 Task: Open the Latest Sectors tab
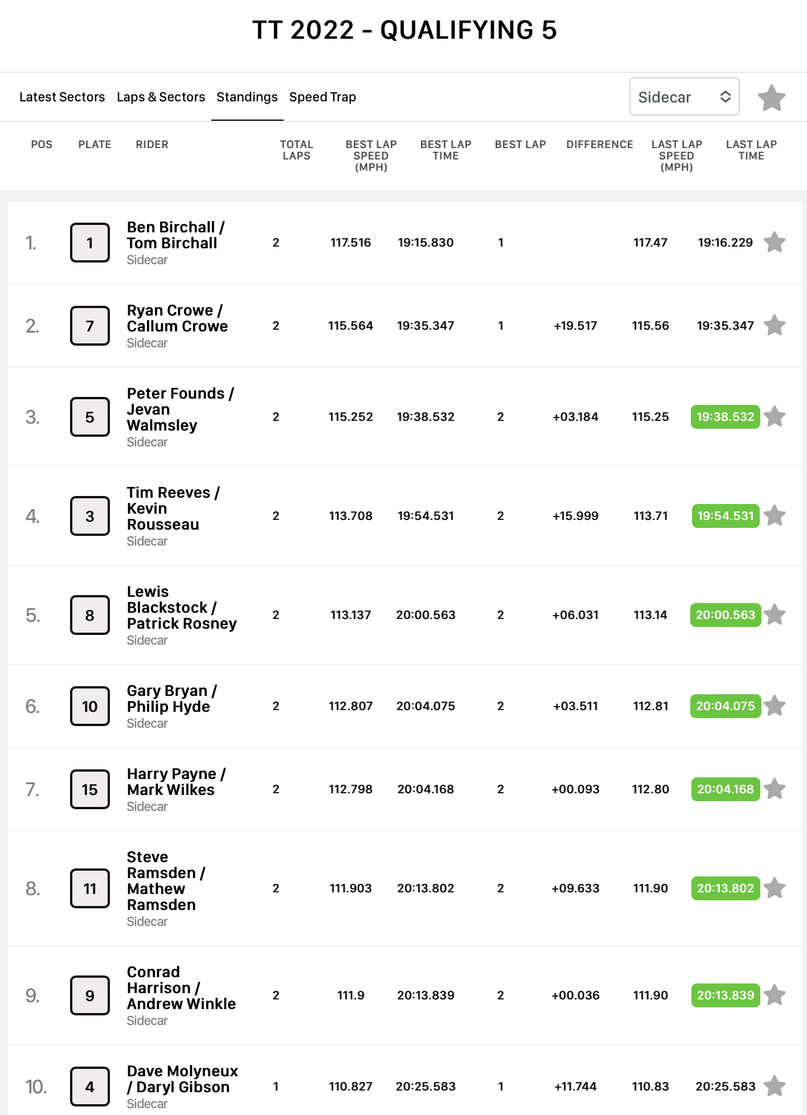[x=62, y=97]
